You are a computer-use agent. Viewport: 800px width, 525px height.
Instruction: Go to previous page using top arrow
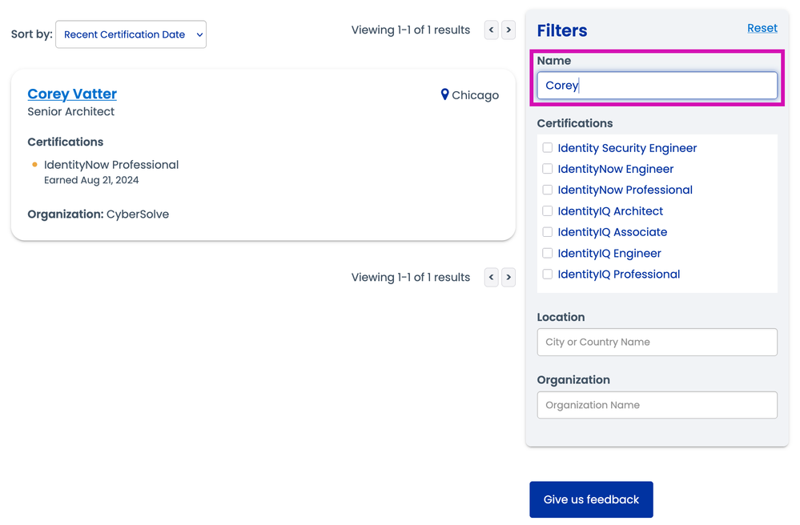point(492,30)
